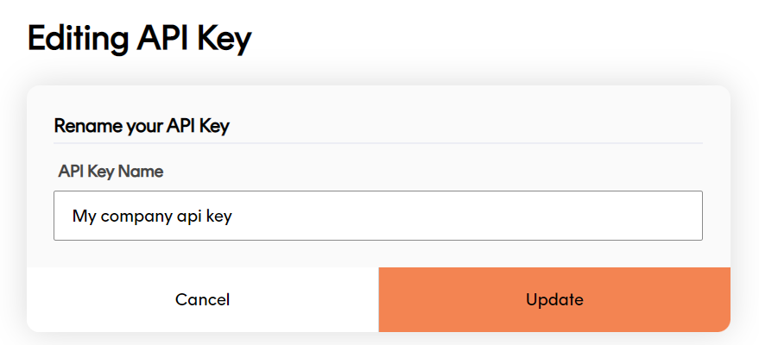Dismiss the edit dialog using Cancel
This screenshot has height=345, width=759.
coord(202,300)
